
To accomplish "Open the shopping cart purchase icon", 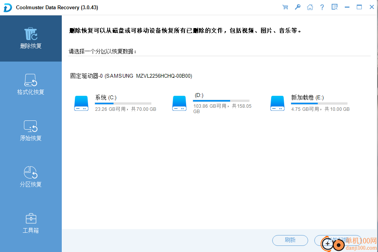I will pos(285,7).
